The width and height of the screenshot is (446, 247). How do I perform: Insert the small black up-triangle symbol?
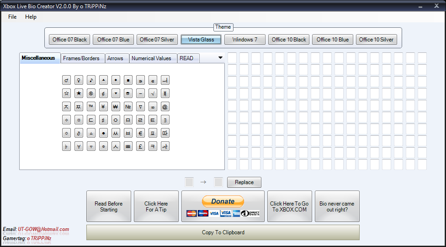coord(103,80)
